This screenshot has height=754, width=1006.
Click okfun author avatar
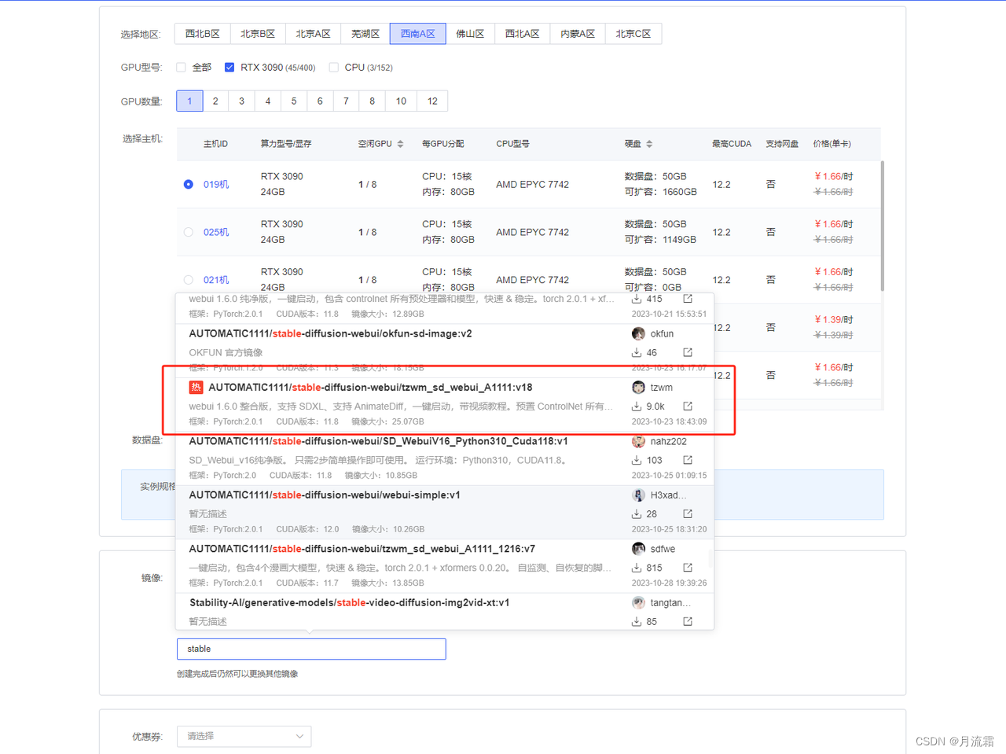click(x=638, y=333)
